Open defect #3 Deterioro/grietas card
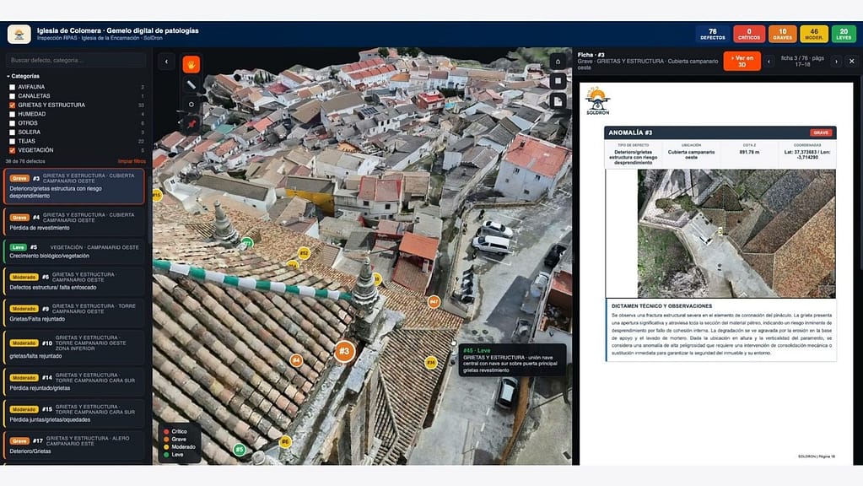This screenshot has width=863, height=486. pyautogui.click(x=74, y=186)
